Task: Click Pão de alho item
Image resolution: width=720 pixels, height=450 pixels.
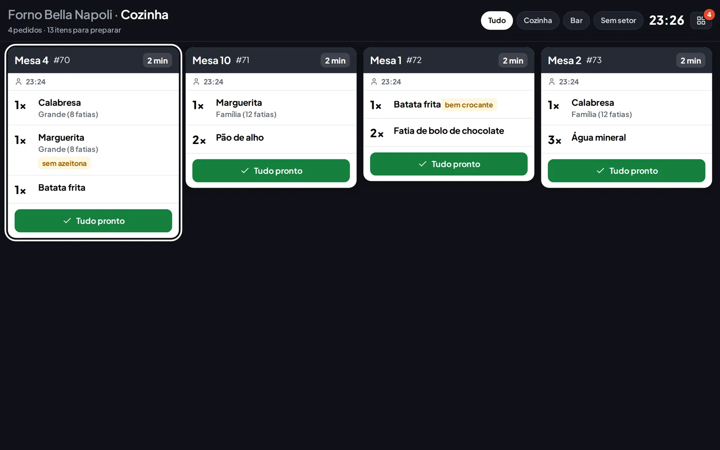Action: point(271,139)
